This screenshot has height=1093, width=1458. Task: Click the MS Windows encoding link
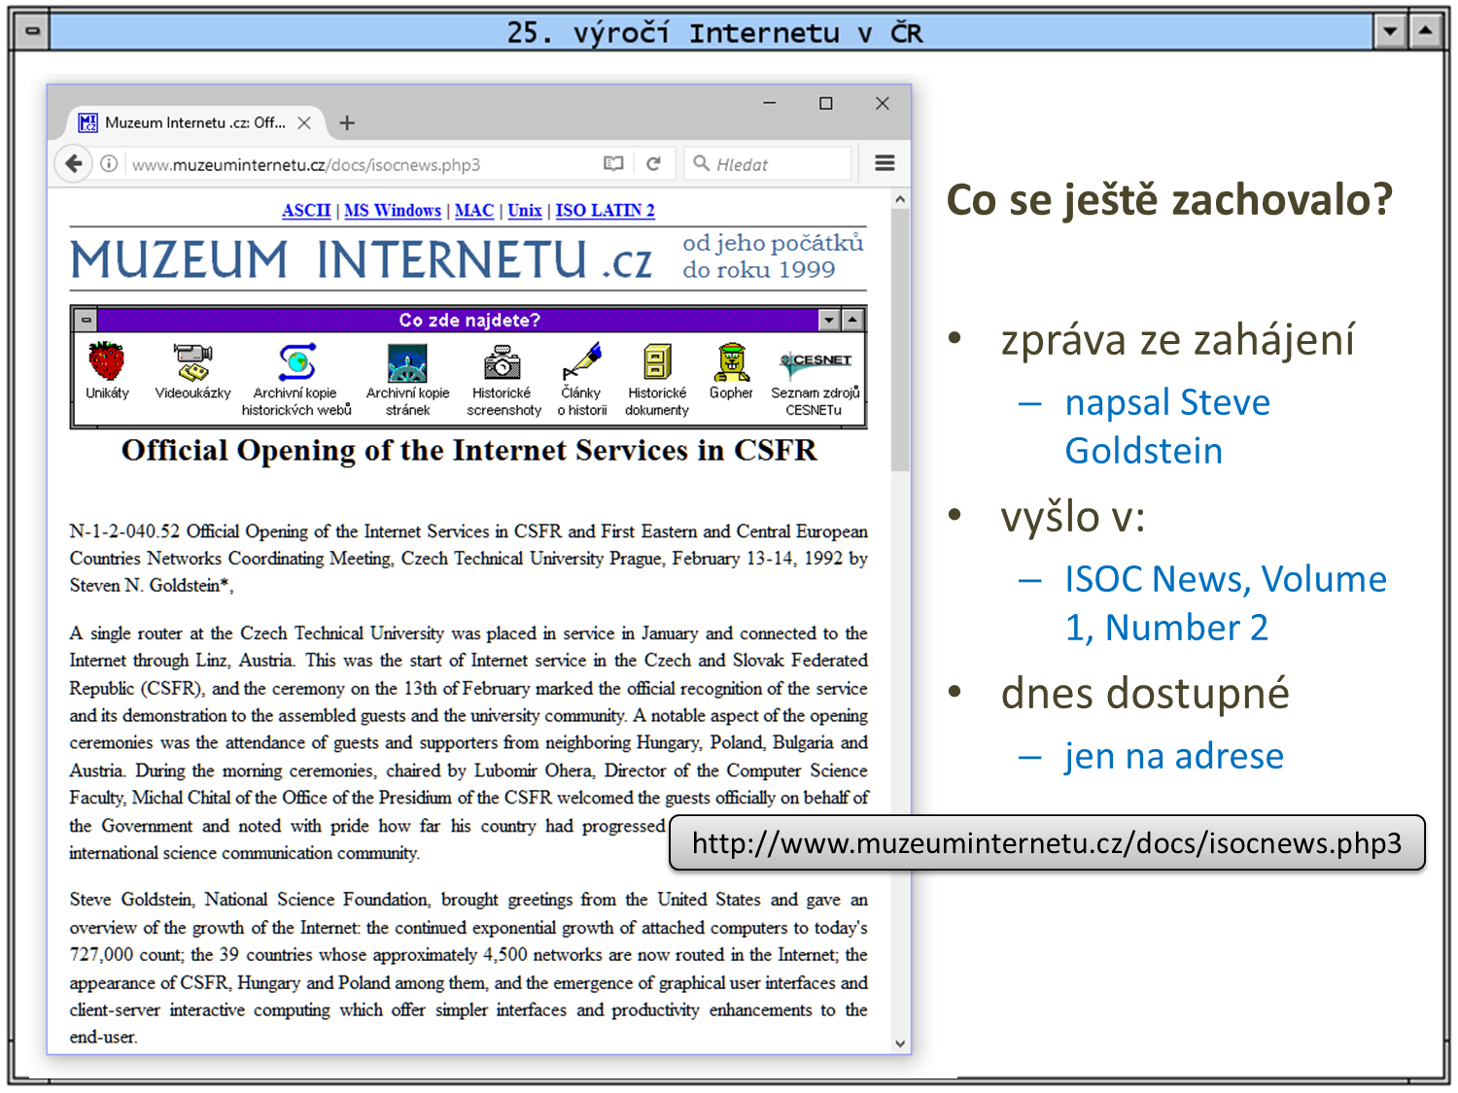[x=393, y=211]
